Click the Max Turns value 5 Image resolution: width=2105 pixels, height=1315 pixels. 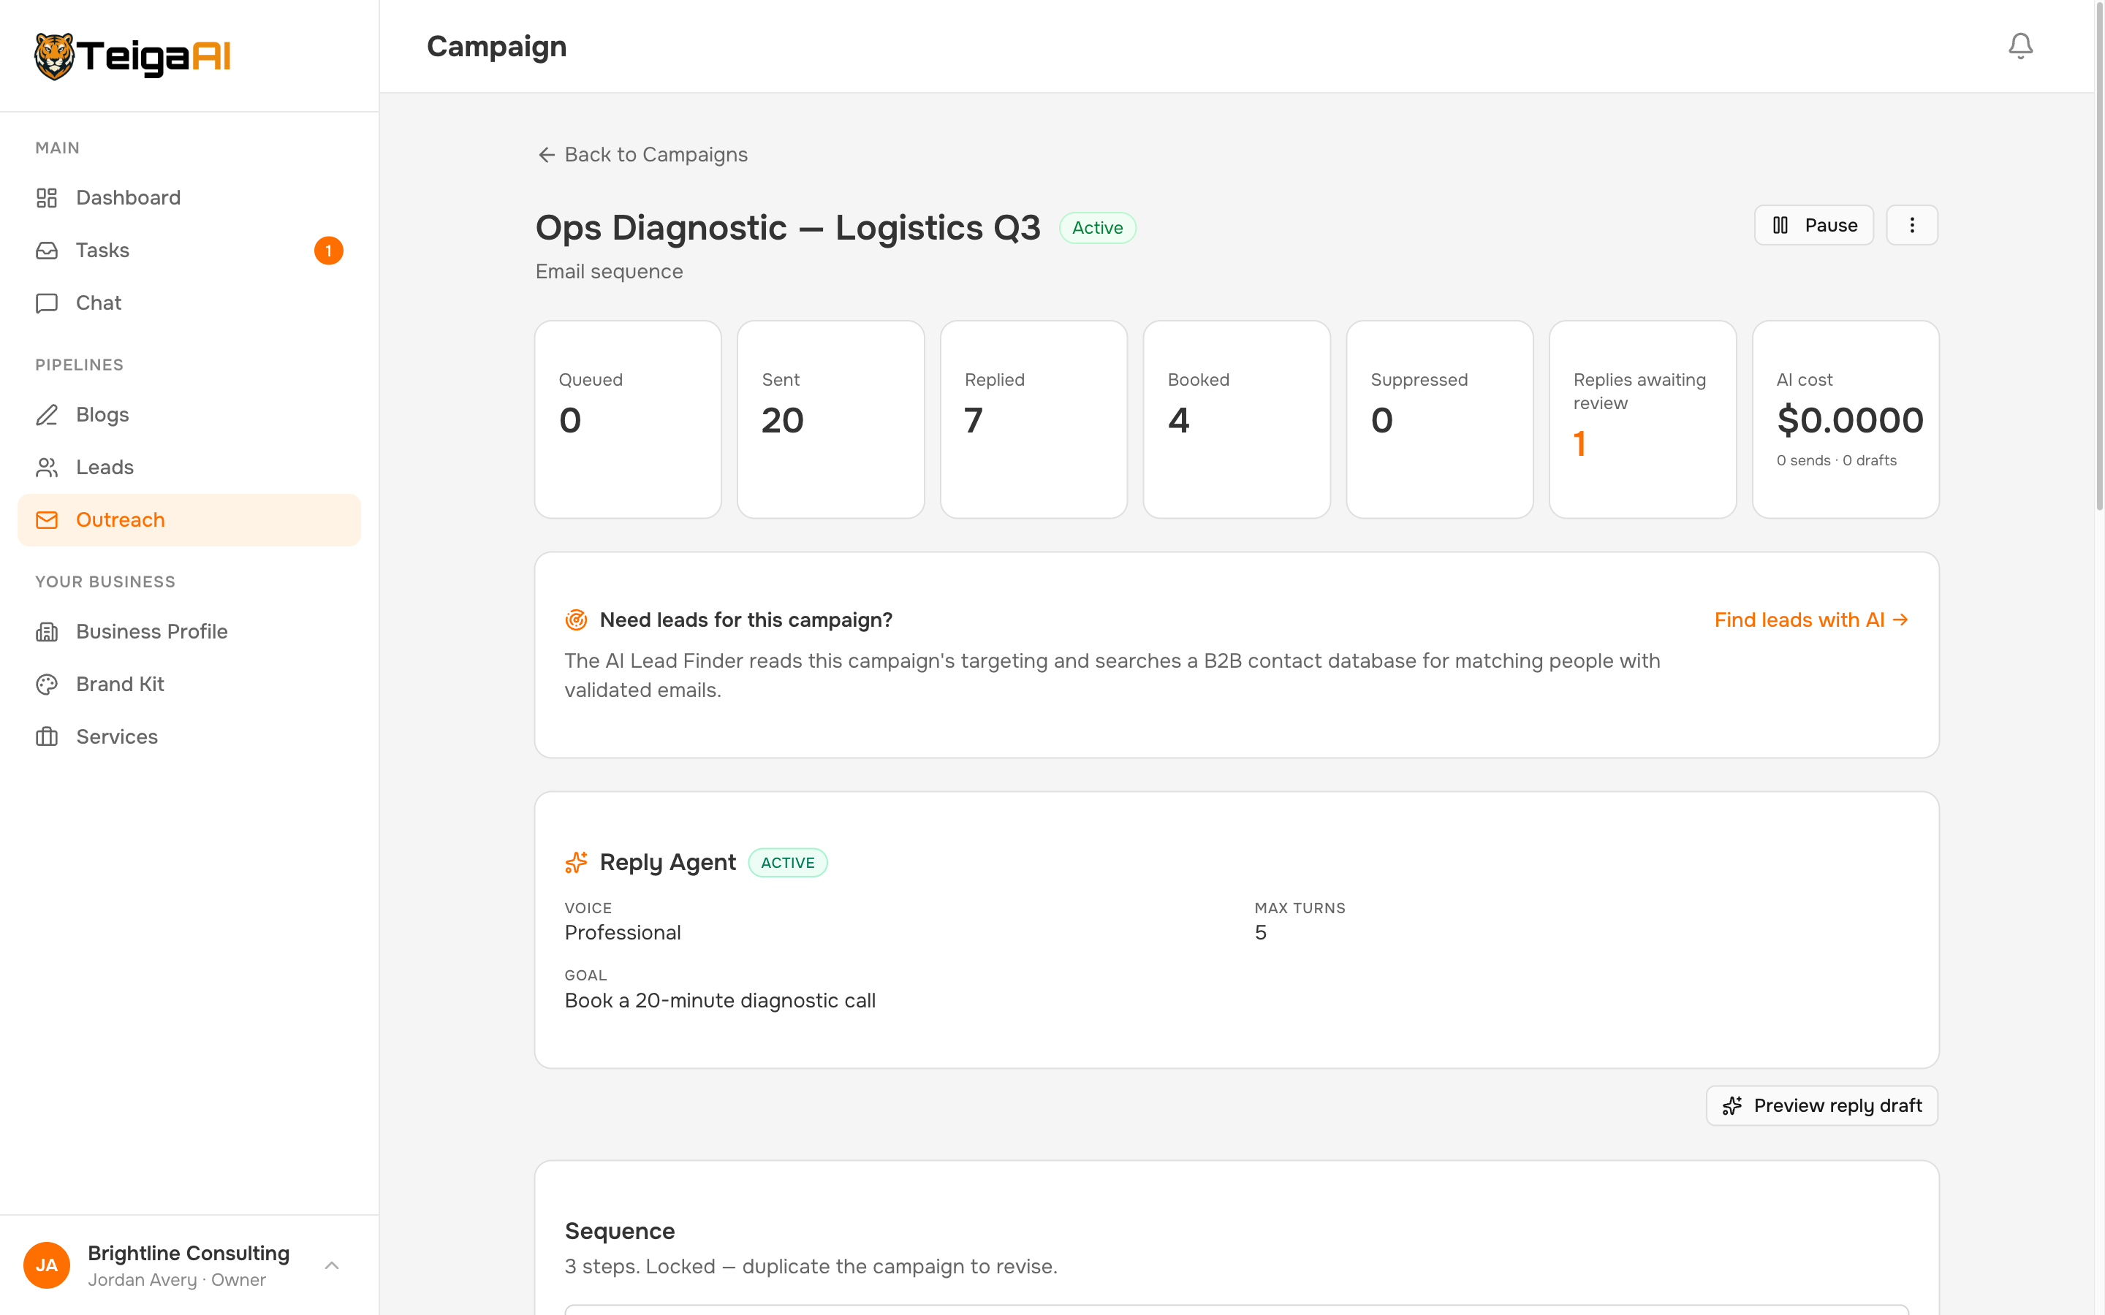click(1260, 932)
